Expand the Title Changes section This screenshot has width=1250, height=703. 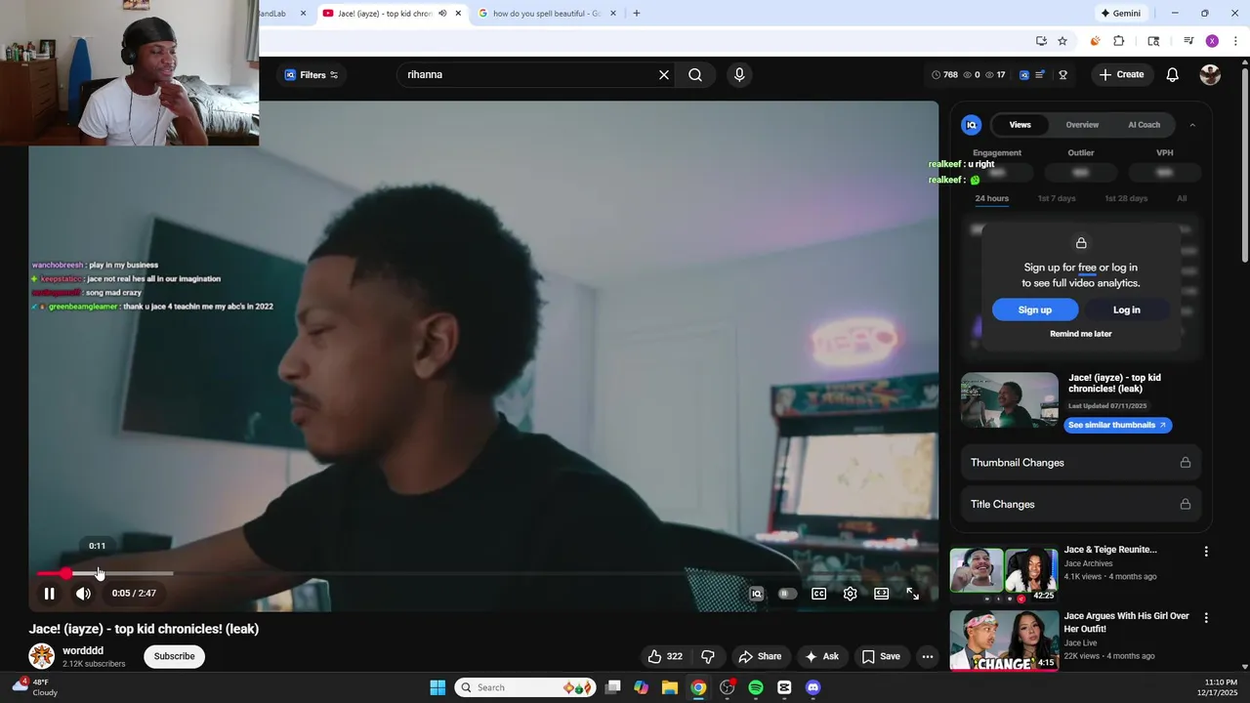coord(1081,505)
